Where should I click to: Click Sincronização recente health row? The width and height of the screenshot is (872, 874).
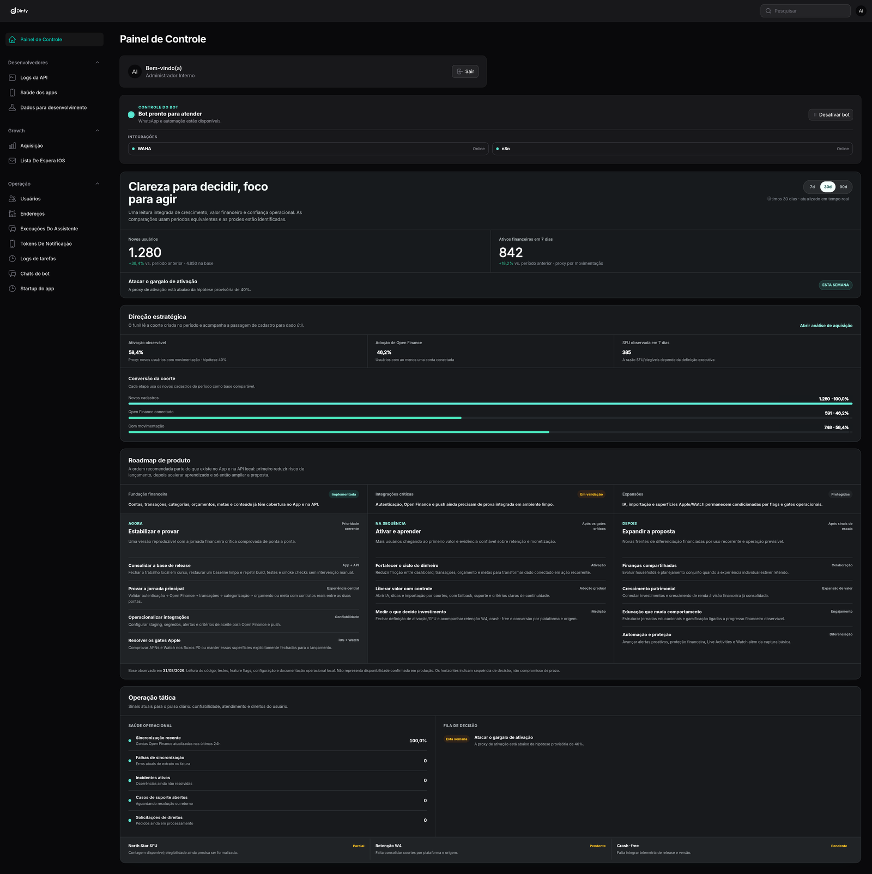tap(277, 741)
